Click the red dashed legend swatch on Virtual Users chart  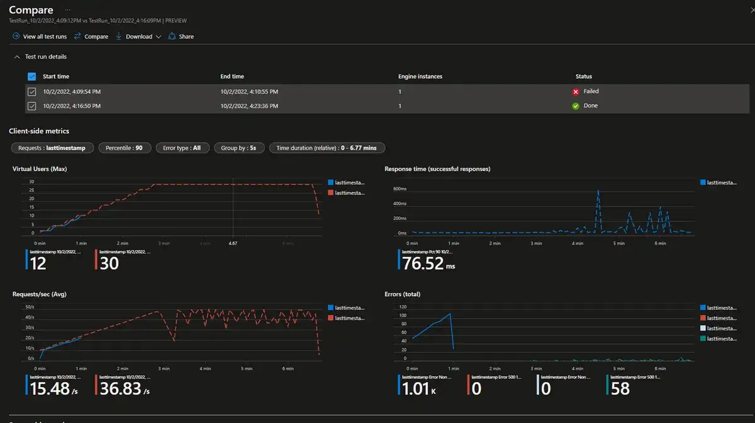coord(332,192)
